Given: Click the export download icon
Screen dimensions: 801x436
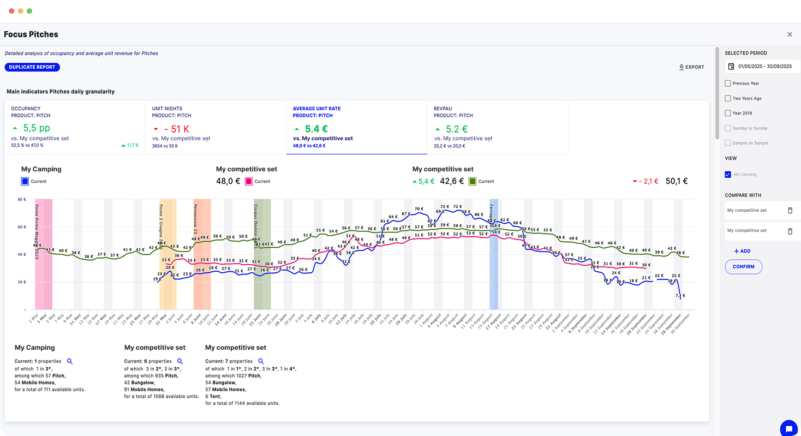Looking at the screenshot, I should click(x=682, y=67).
